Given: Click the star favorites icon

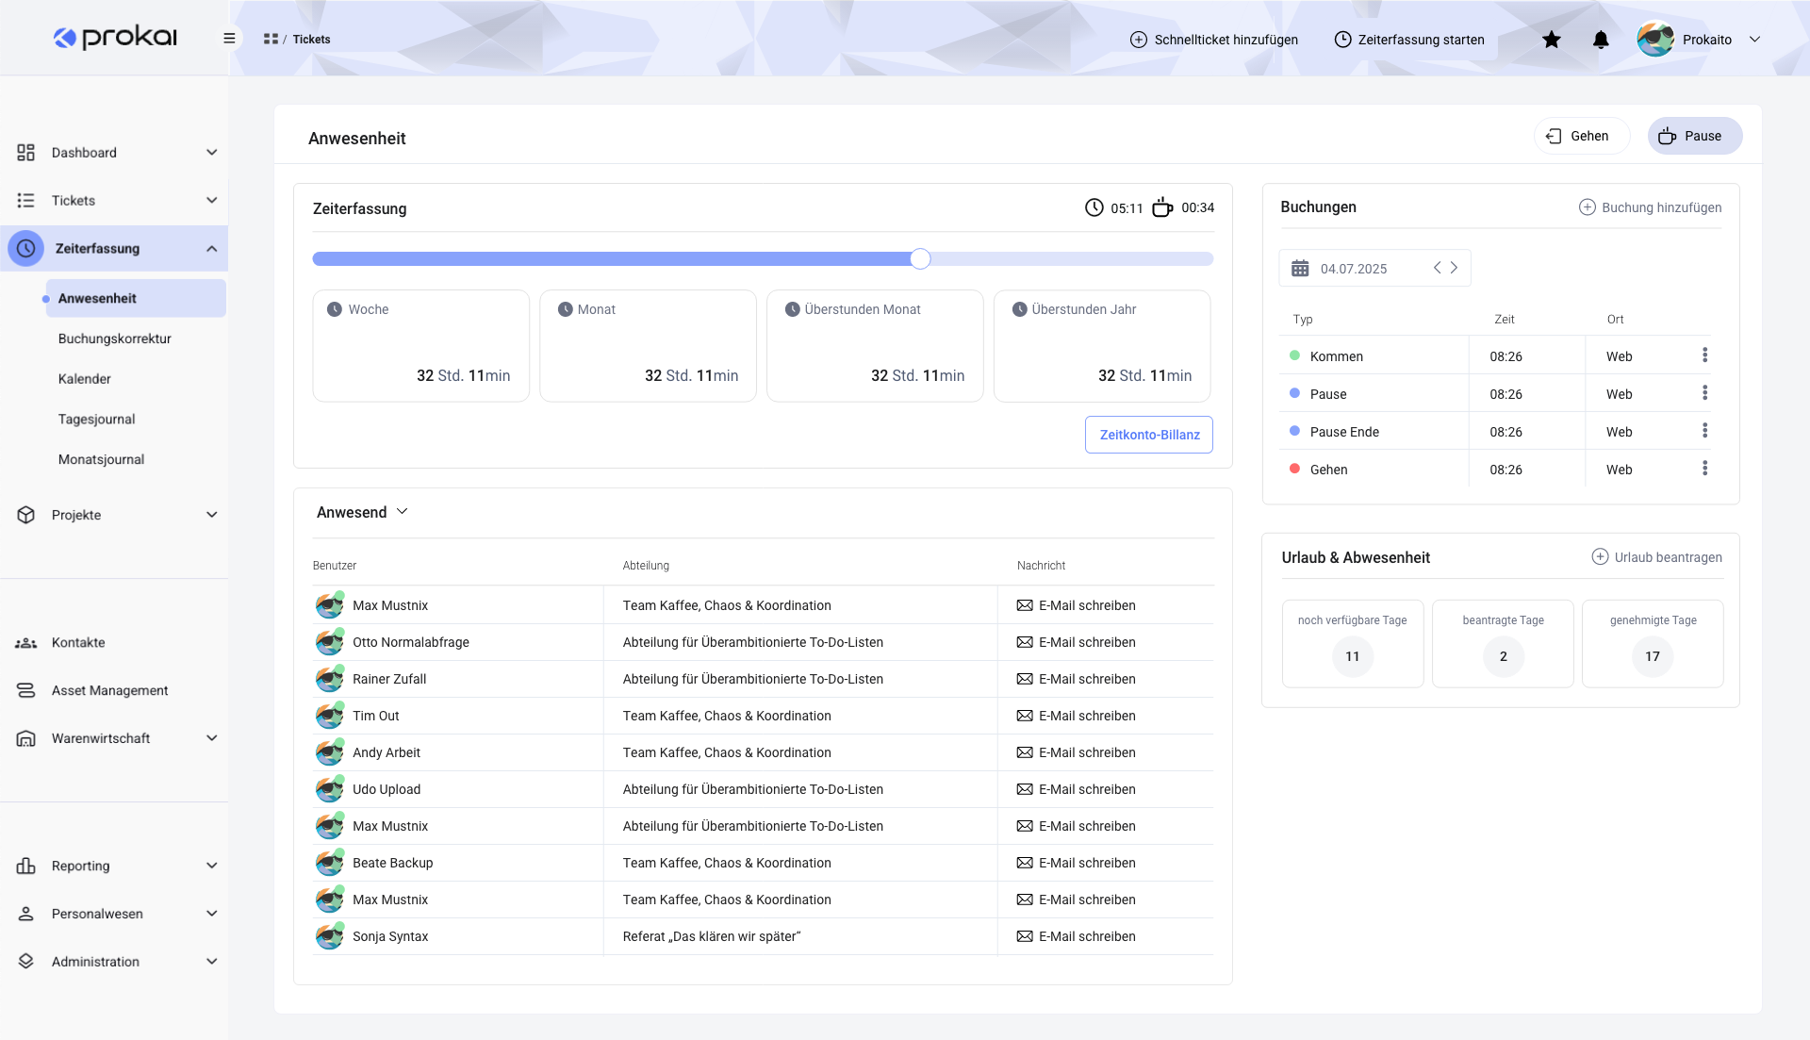Looking at the screenshot, I should coord(1551,40).
